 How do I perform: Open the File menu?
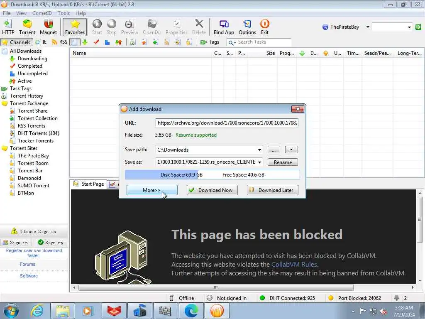[7, 13]
